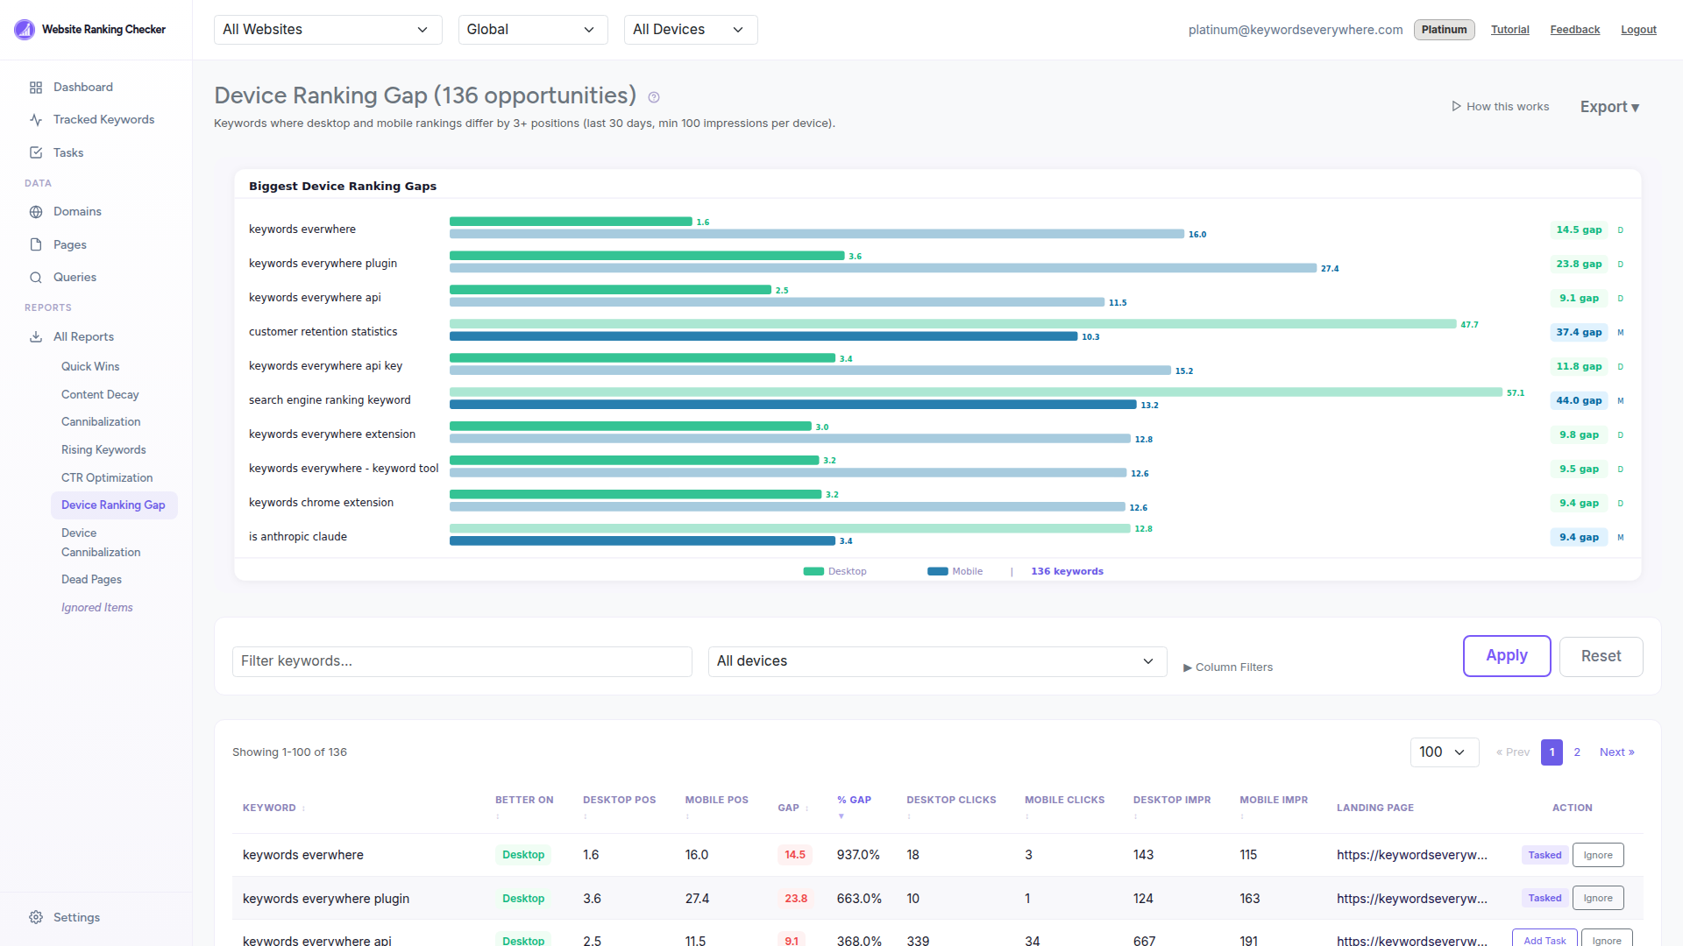Navigate to Domains under Data
Image resolution: width=1683 pixels, height=946 pixels.
point(77,211)
